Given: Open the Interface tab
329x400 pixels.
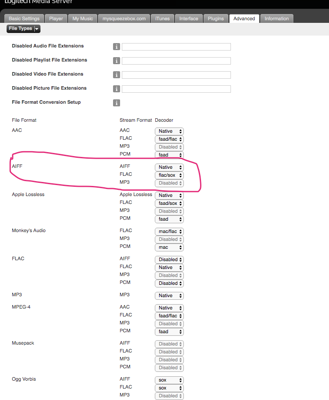Looking at the screenshot, I should coord(189,18).
